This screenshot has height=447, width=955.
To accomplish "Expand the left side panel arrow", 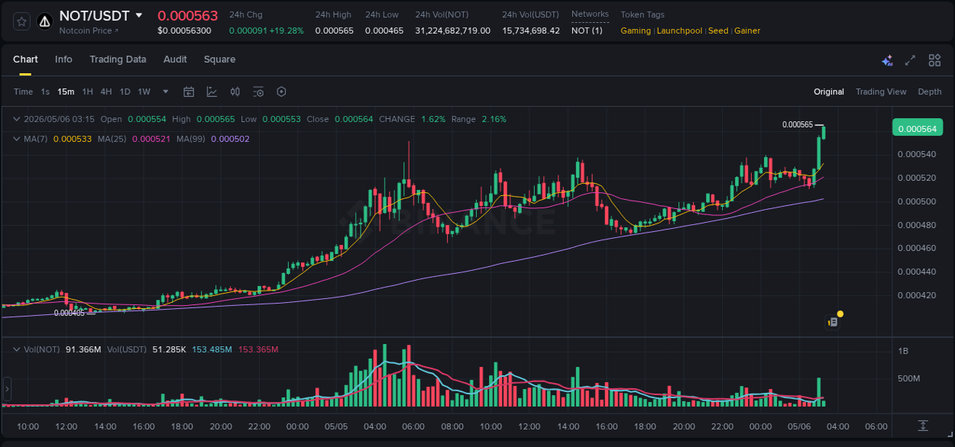I will [7, 389].
